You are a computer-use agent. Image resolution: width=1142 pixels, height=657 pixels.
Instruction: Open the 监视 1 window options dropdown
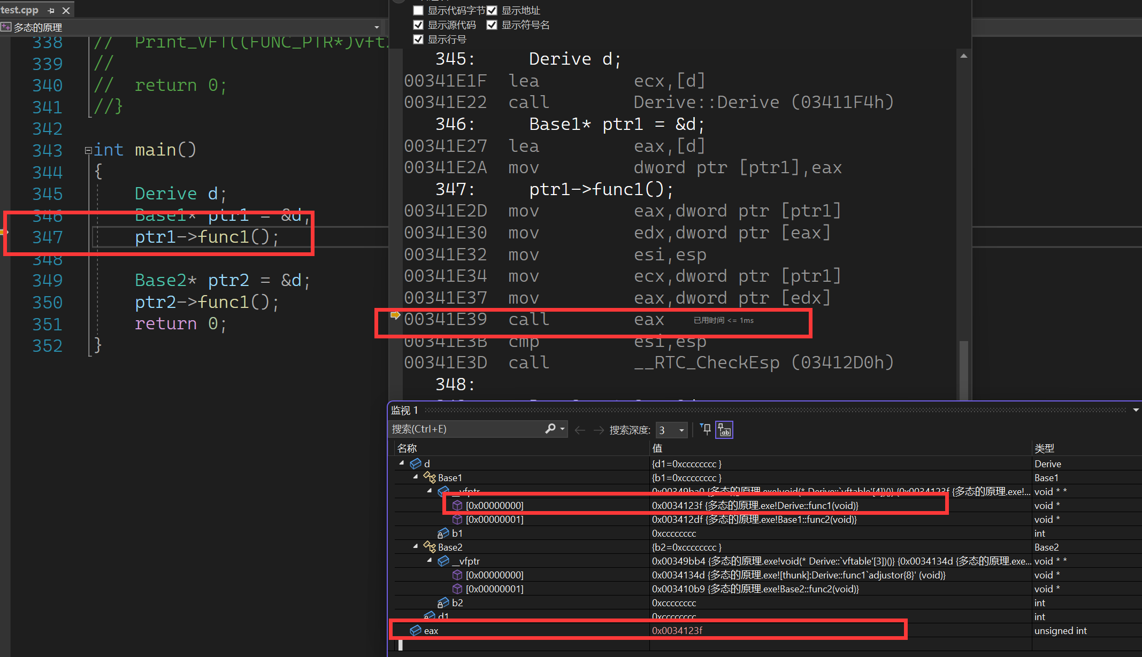coord(1136,410)
